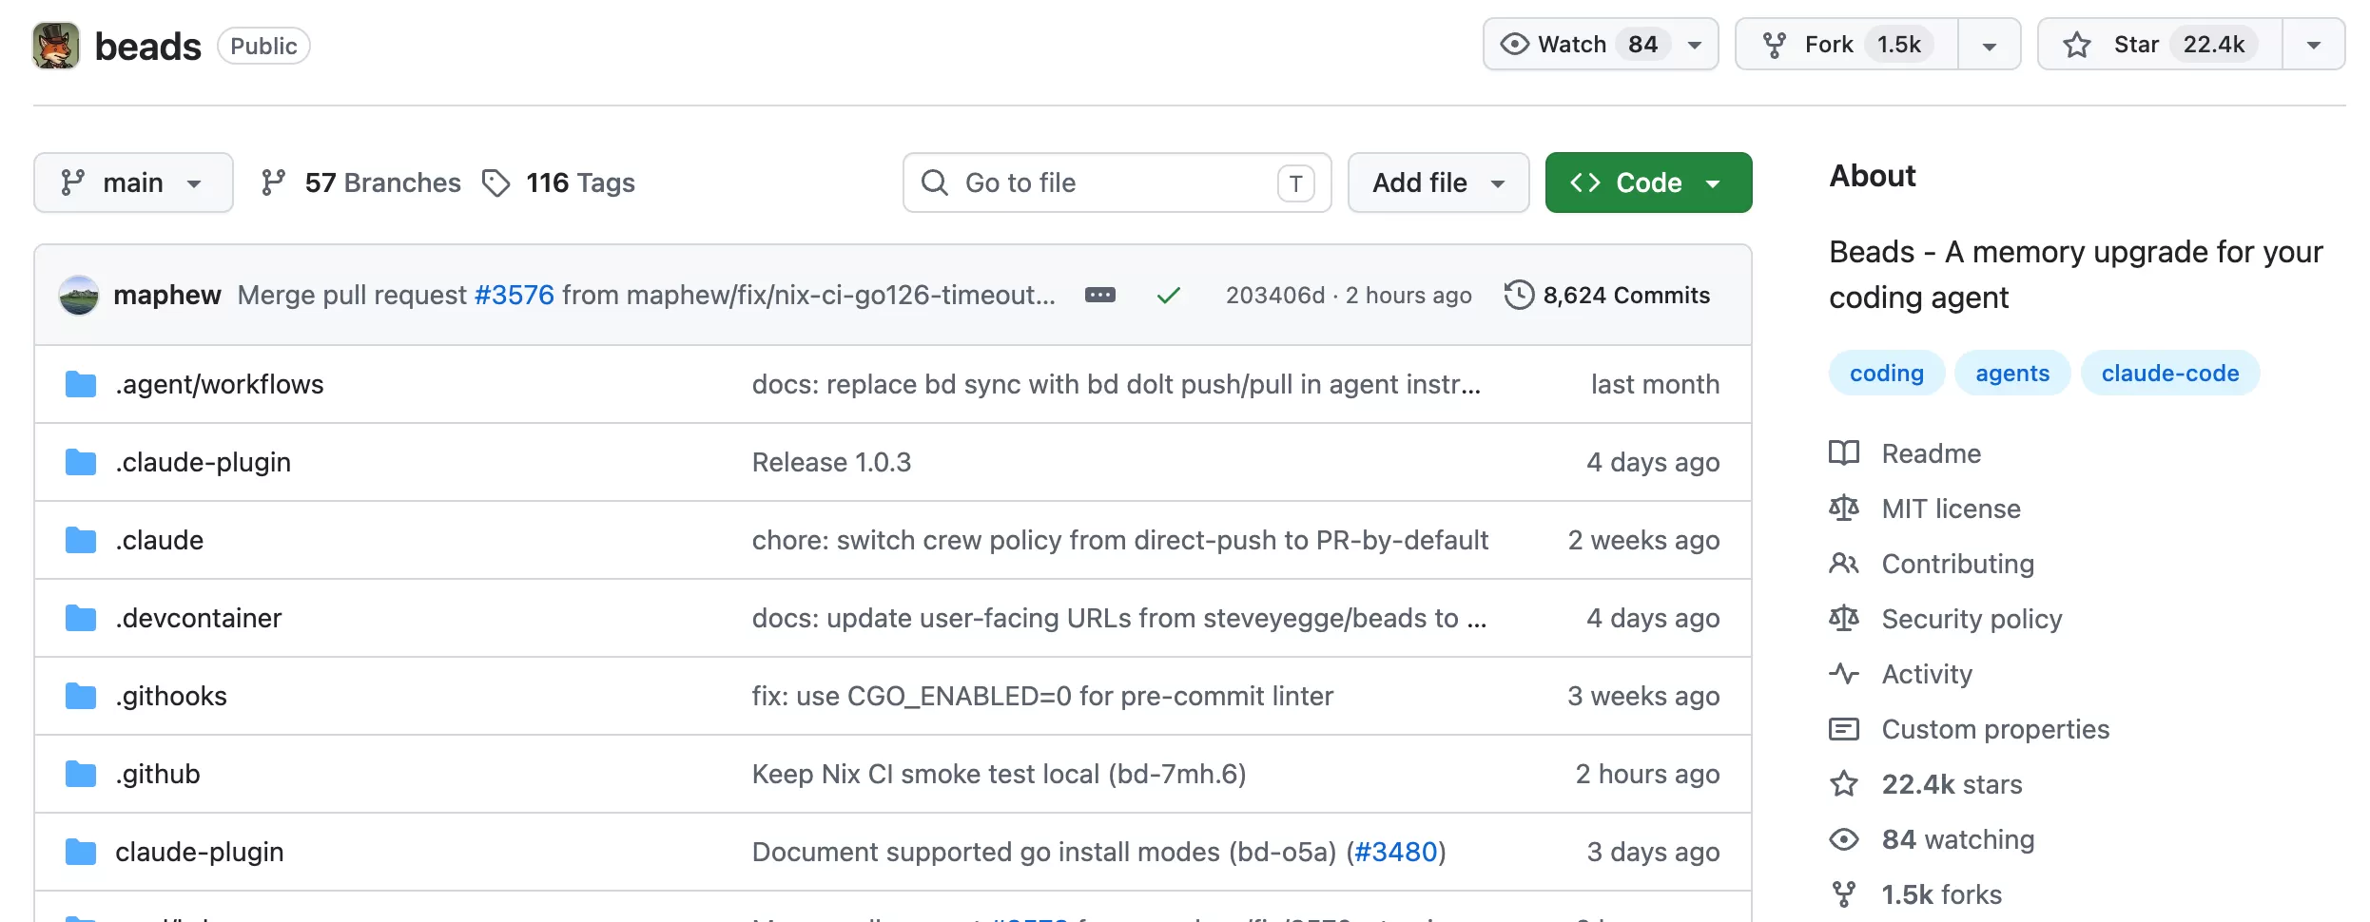
Task: Click the Readme book icon
Action: (1844, 453)
